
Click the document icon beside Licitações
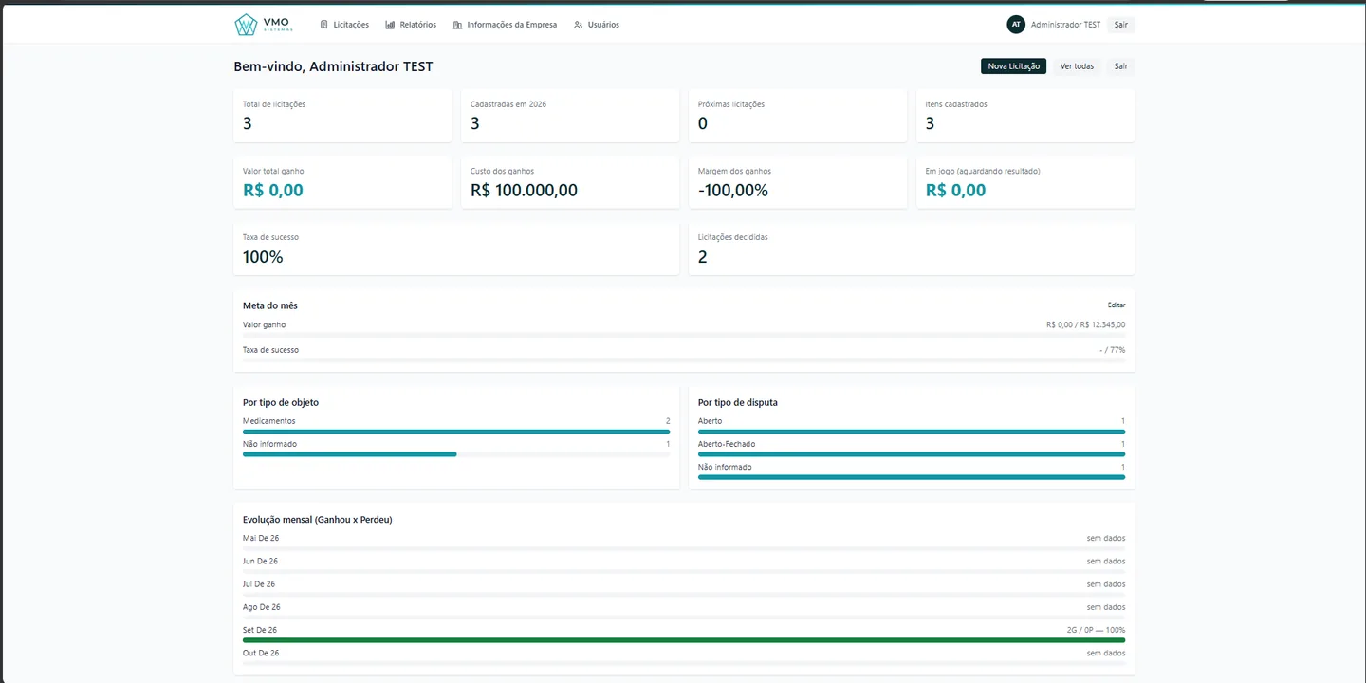coord(324,25)
